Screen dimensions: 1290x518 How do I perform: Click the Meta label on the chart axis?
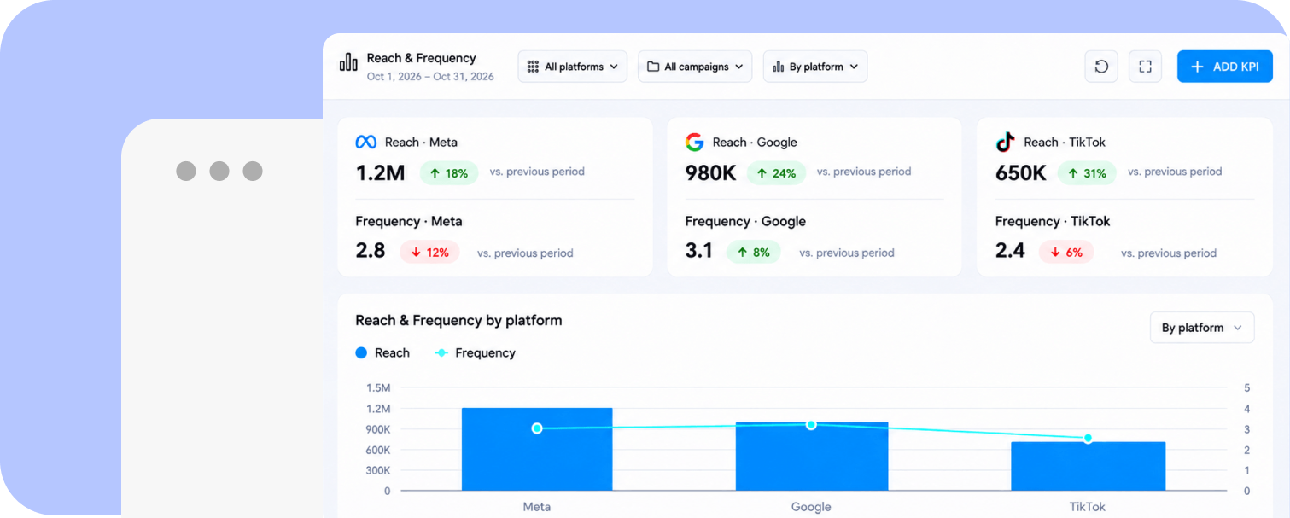point(537,507)
